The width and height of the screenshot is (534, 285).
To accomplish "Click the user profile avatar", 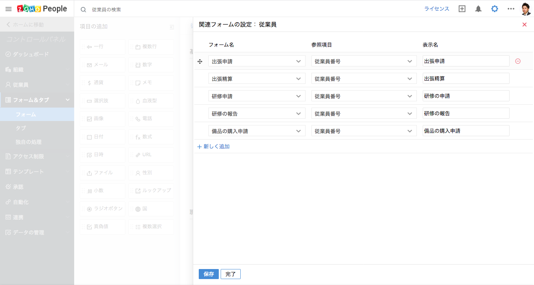I will [526, 9].
